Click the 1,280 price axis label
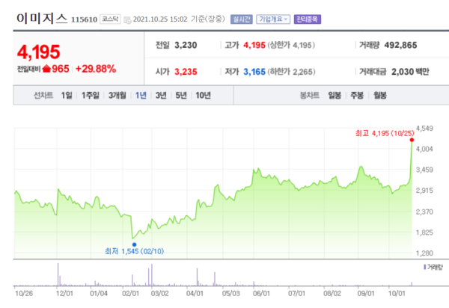 pyautogui.click(x=424, y=253)
